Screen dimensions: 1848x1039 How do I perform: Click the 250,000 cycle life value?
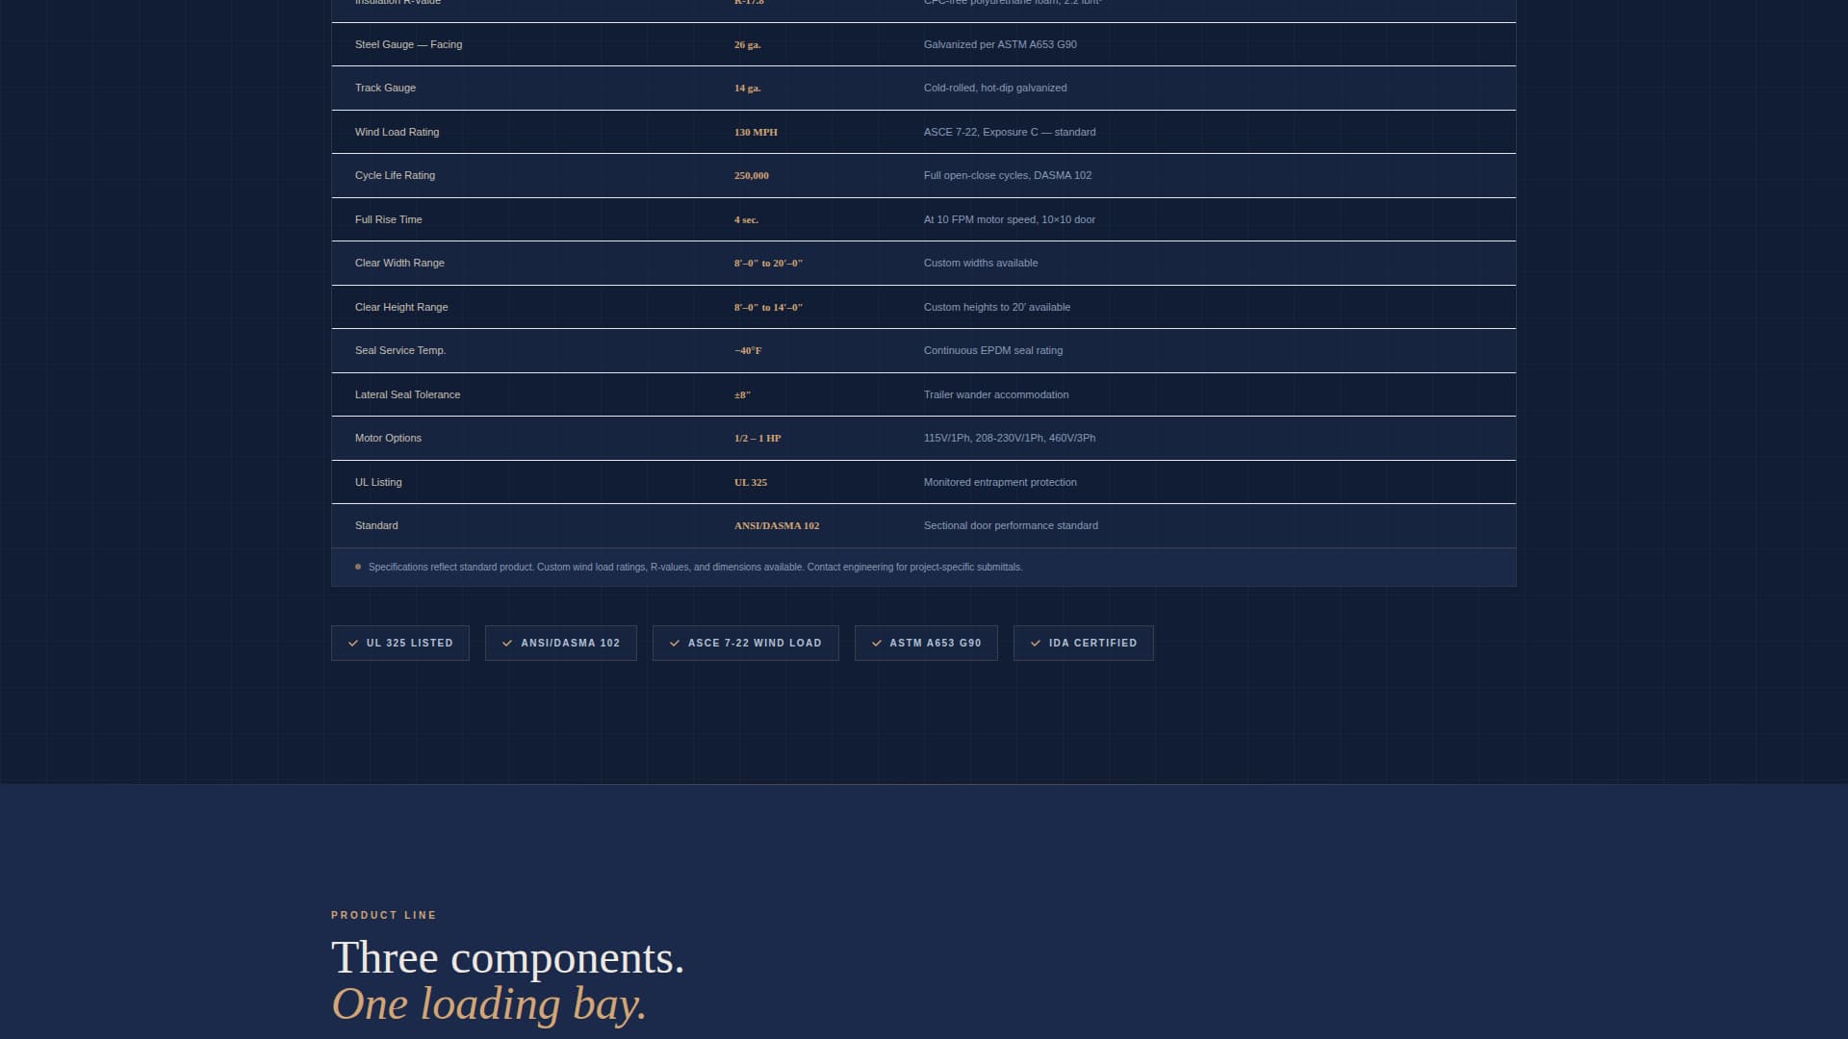pyautogui.click(x=751, y=176)
